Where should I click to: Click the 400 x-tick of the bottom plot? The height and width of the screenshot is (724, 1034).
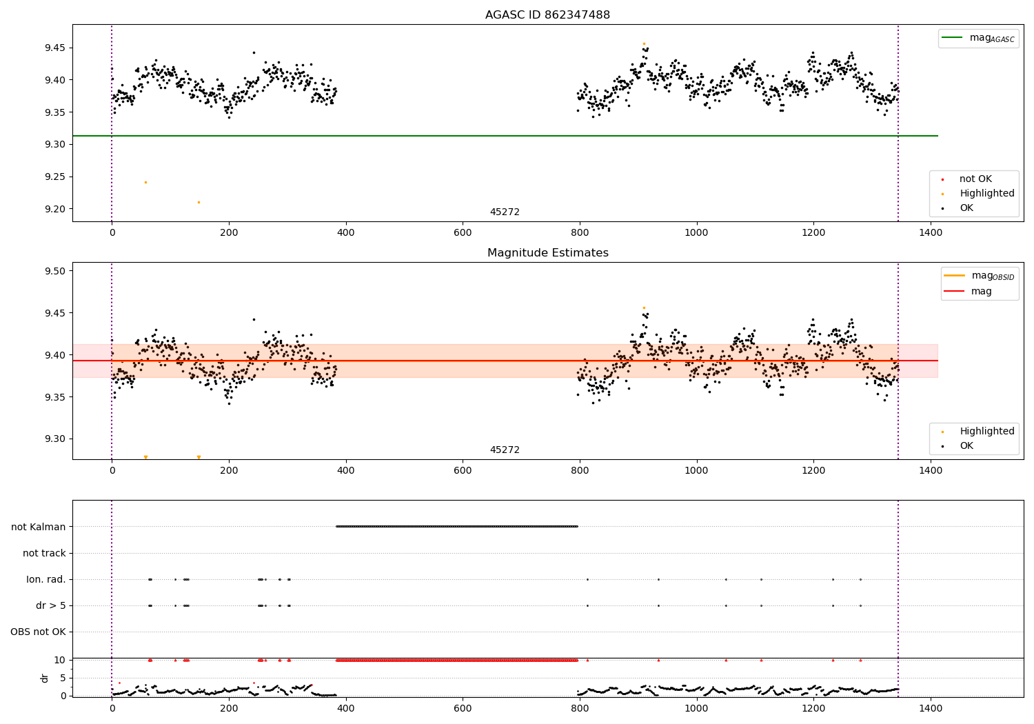[x=346, y=708]
